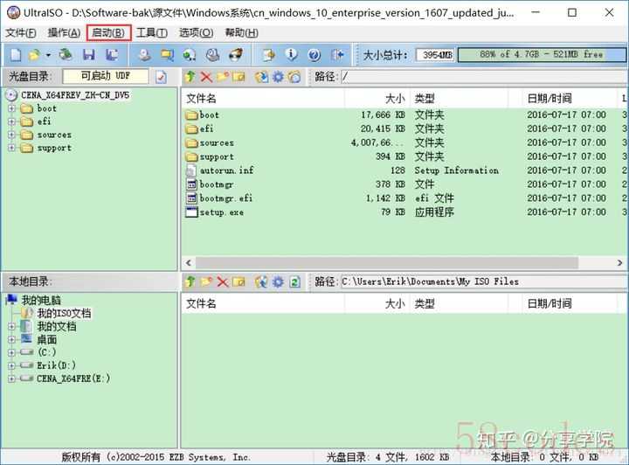This screenshot has width=629, height=465.
Task: Expand the Erik(D:) drive node
Action: 11,365
